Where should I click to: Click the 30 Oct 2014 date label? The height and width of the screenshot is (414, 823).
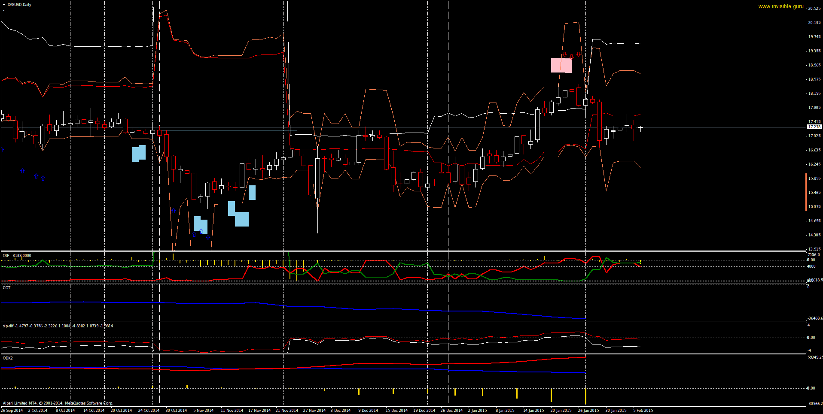pyautogui.click(x=176, y=411)
